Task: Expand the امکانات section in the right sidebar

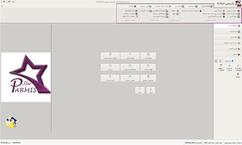Action: pyautogui.click(x=227, y=55)
